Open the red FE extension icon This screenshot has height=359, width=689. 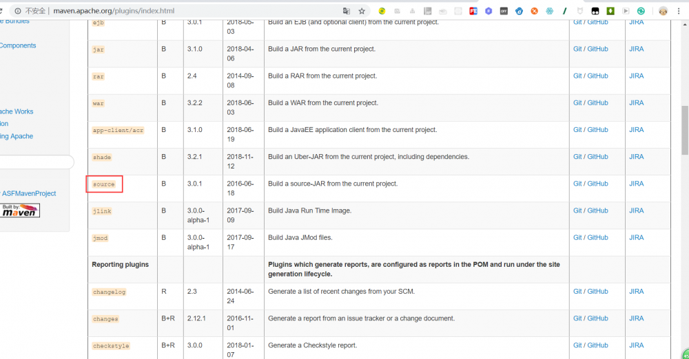473,11
